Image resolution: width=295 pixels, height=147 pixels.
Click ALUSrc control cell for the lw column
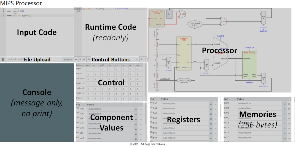point(125,75)
